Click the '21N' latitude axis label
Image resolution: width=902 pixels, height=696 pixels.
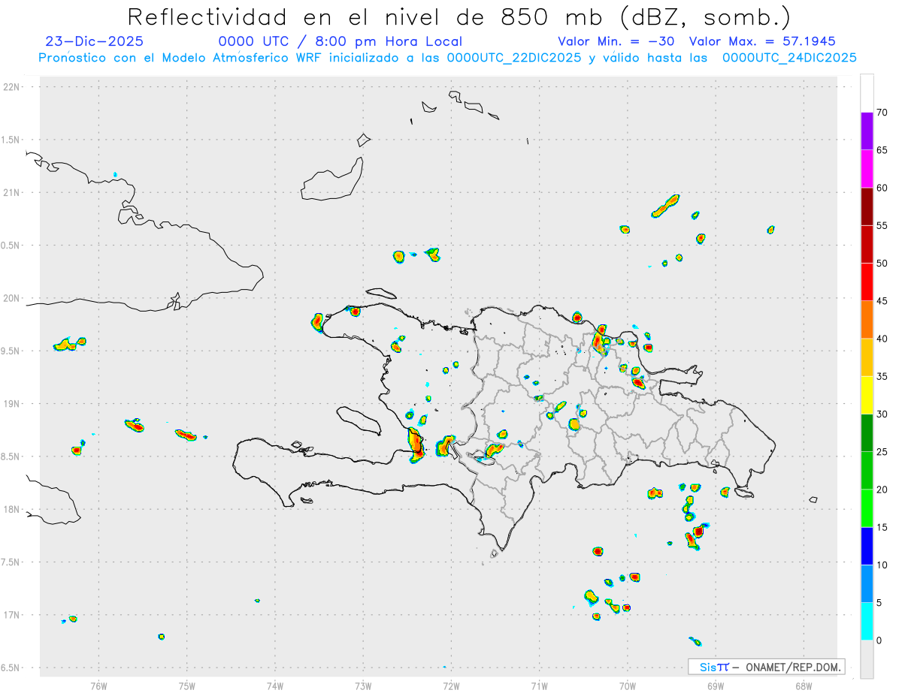pyautogui.click(x=13, y=192)
